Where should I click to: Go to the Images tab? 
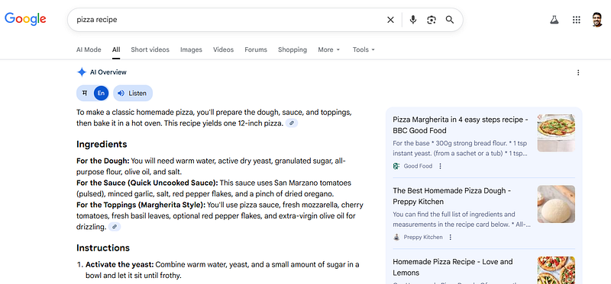click(x=191, y=49)
